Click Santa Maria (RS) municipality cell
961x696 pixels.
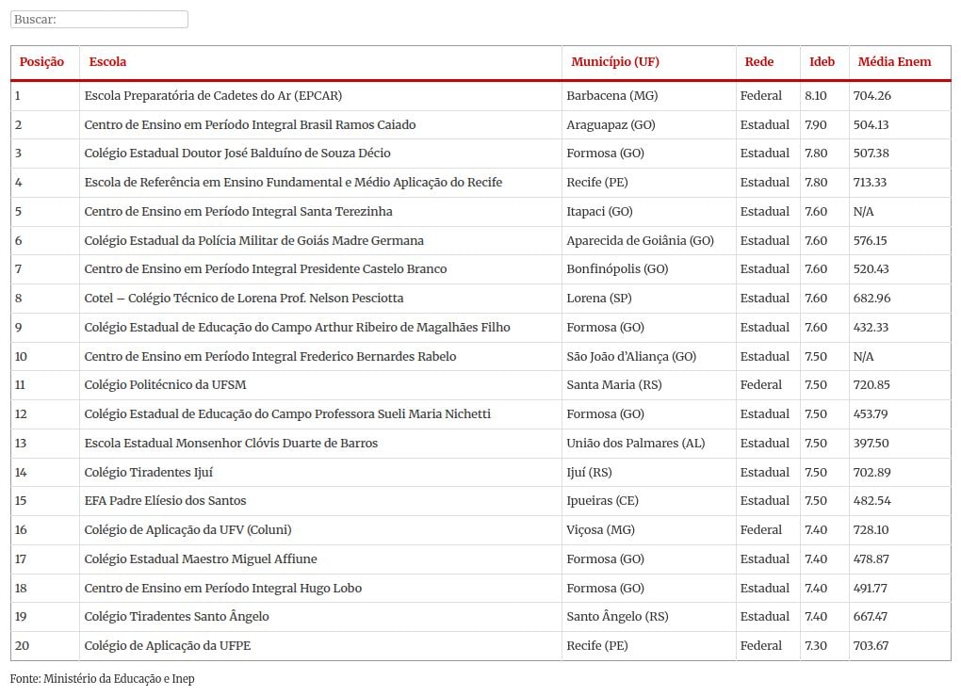pyautogui.click(x=614, y=385)
